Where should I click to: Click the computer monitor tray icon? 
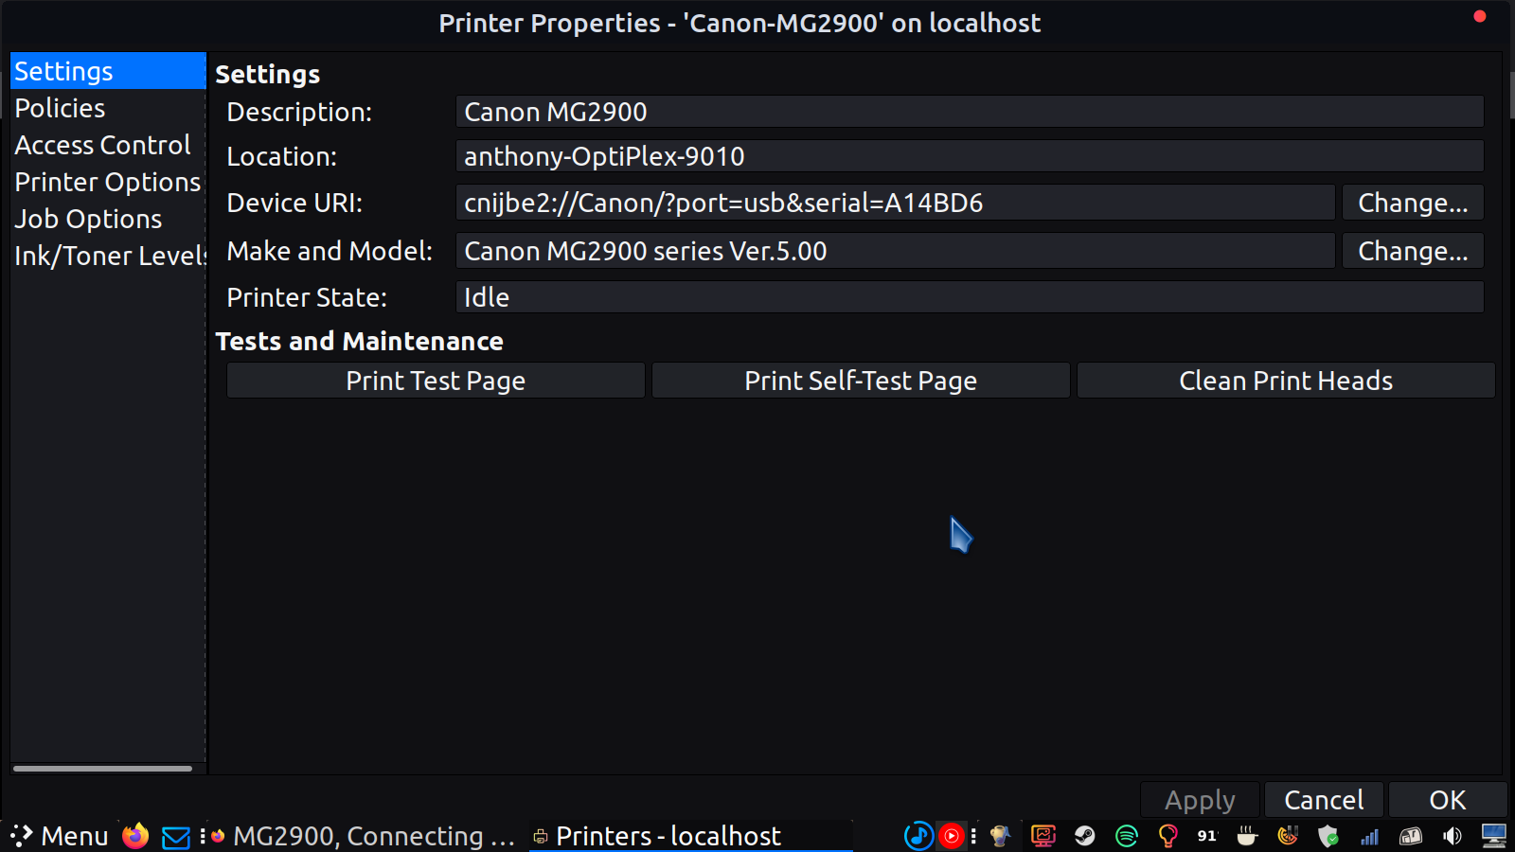pyautogui.click(x=1494, y=836)
